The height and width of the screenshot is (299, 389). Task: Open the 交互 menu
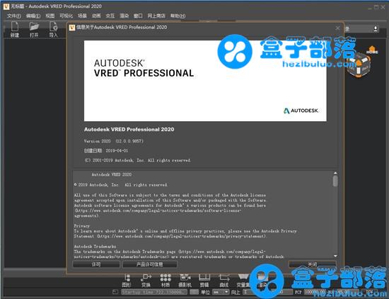110,16
